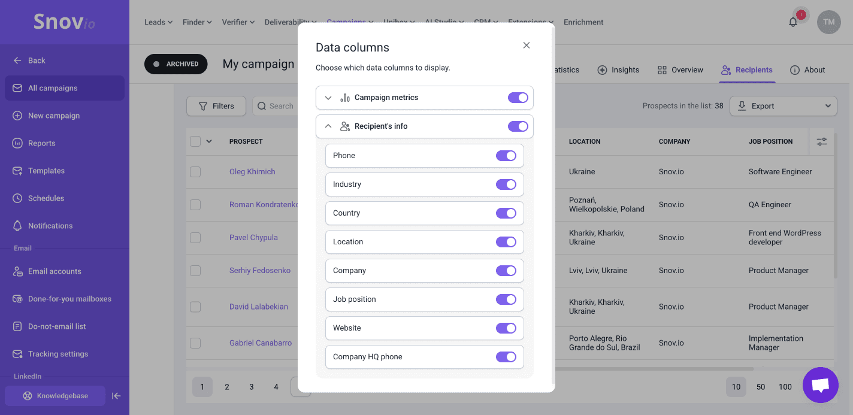Switch to the Overview tab
Viewport: 853px width, 415px height.
pos(680,70)
